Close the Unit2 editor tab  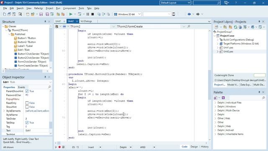[77, 21]
